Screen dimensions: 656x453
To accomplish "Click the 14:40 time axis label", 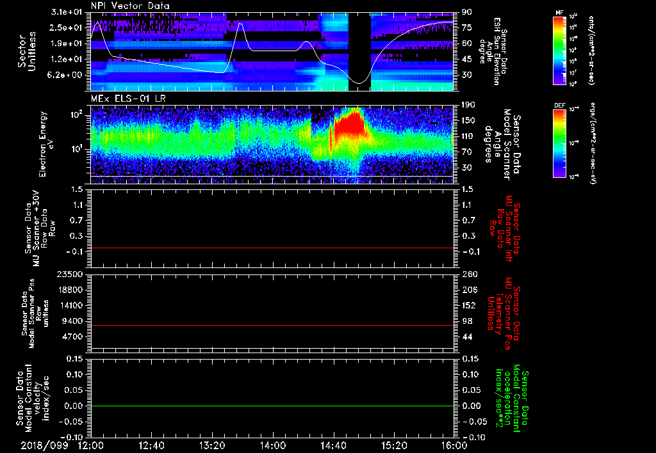I will pos(333,445).
